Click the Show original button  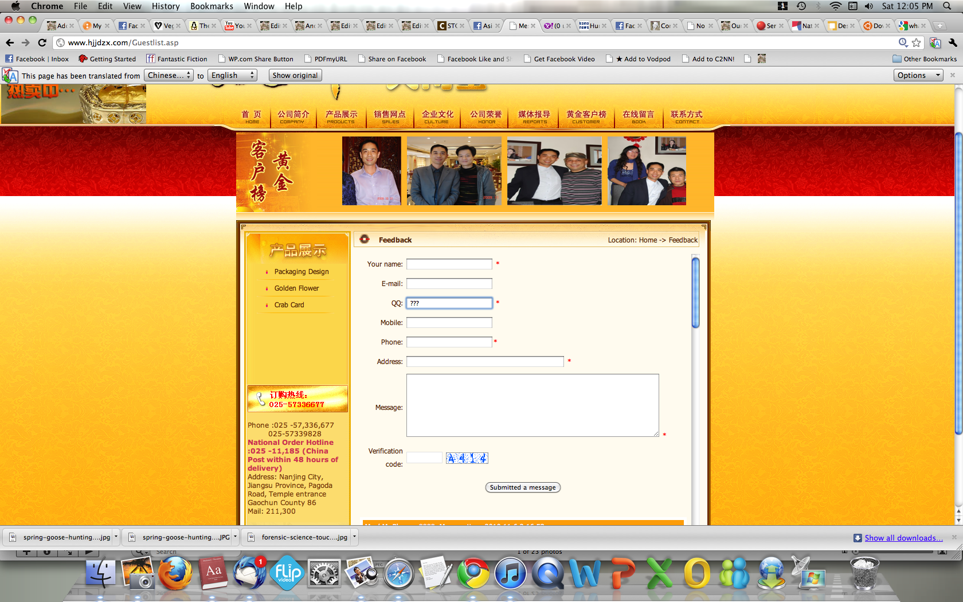pos(295,75)
